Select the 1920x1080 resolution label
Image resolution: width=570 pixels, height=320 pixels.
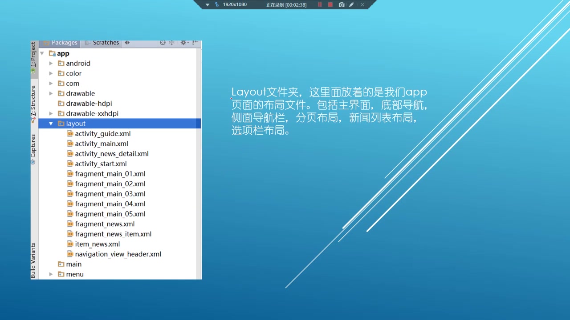tap(235, 4)
